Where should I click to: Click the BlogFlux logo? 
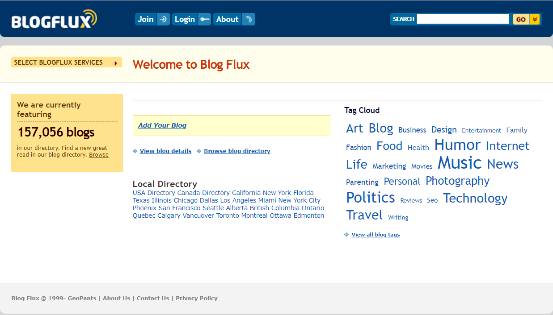pyautogui.click(x=54, y=19)
